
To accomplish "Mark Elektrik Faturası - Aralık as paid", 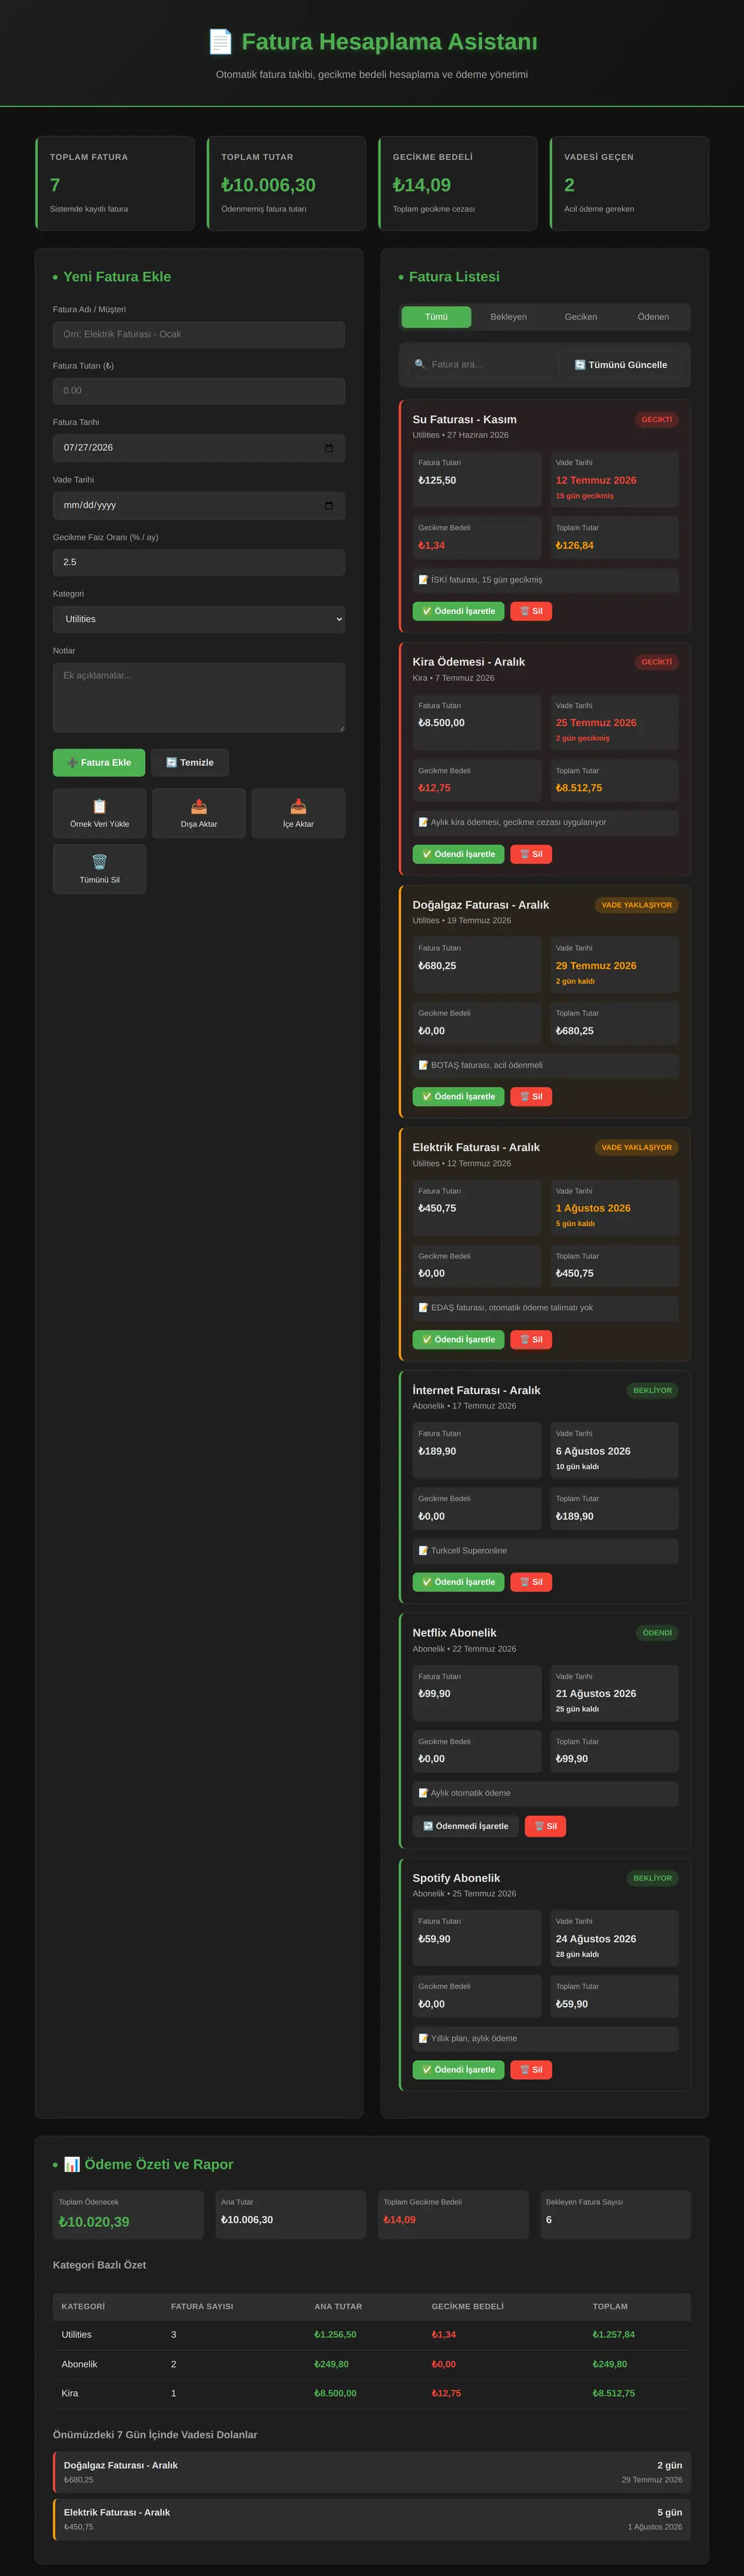I will pos(458,1340).
